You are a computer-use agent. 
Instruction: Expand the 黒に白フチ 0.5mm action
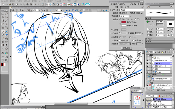pos(152,99)
